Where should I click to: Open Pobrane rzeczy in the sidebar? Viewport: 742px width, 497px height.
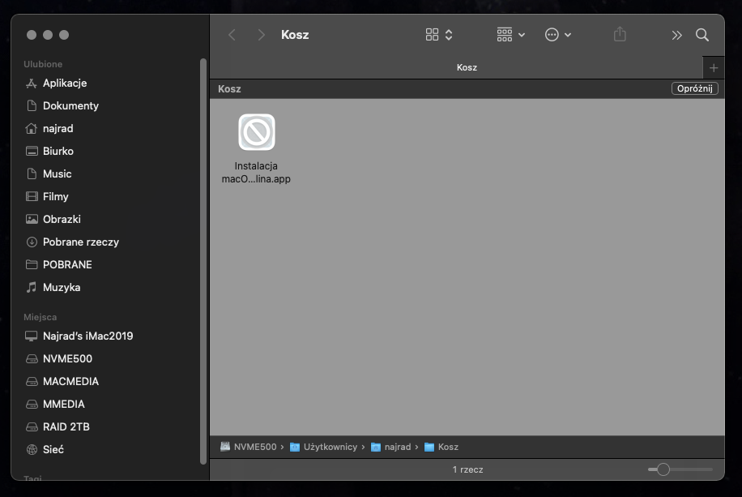pyautogui.click(x=80, y=242)
